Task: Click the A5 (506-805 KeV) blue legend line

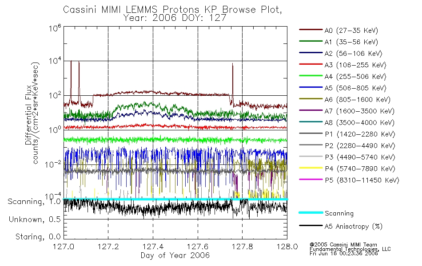Action: point(311,87)
